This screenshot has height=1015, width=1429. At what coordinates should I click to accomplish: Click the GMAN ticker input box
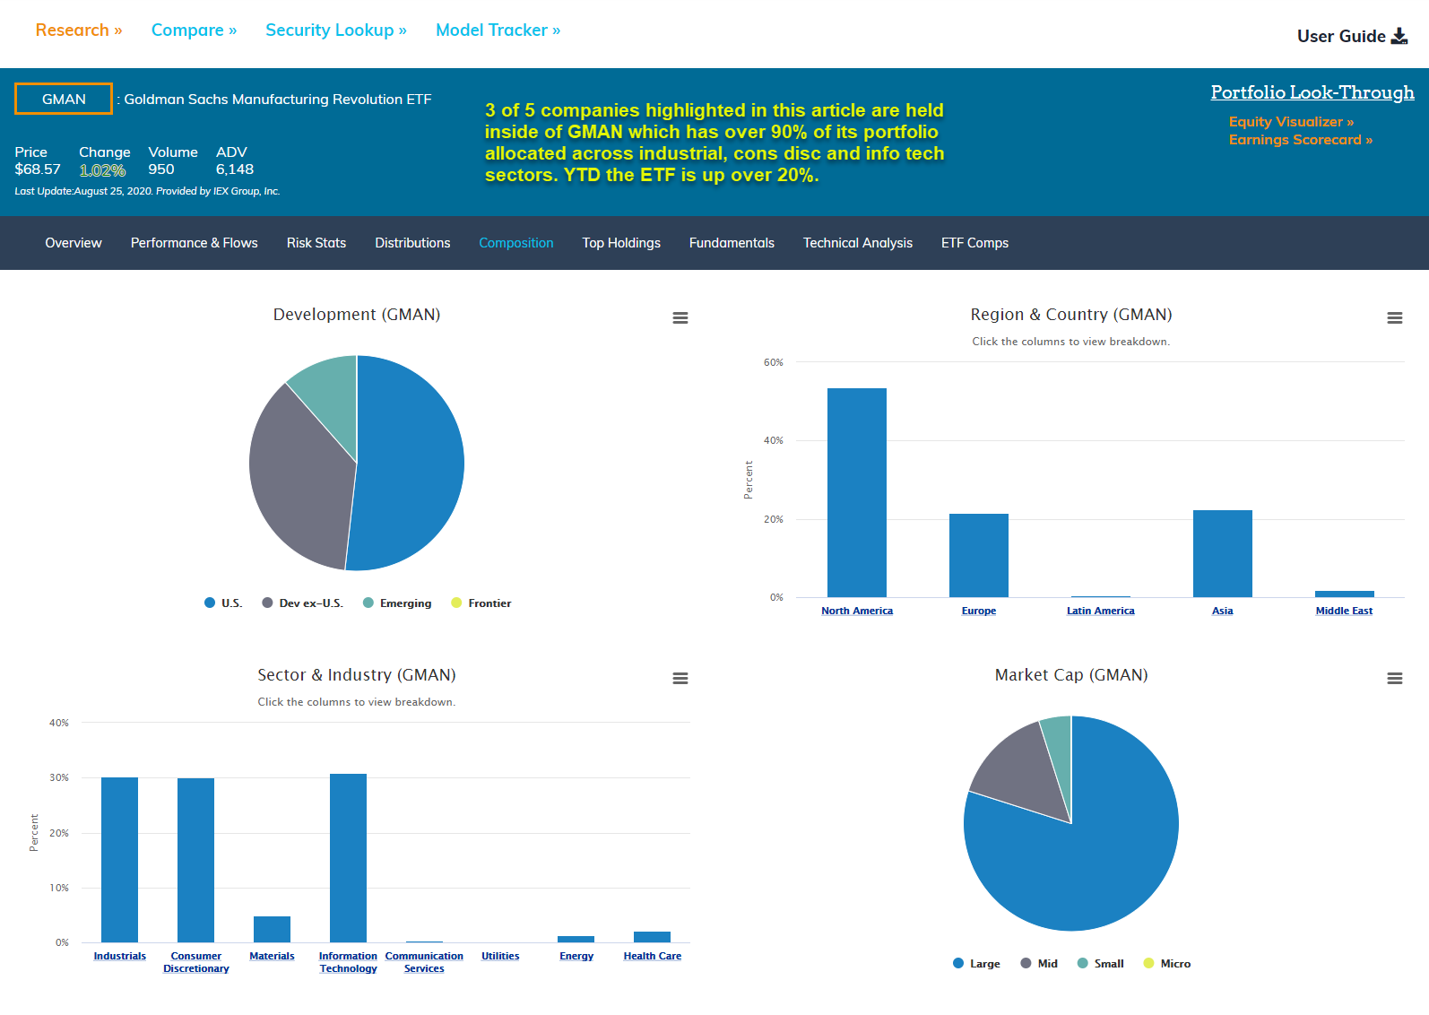[x=64, y=99]
